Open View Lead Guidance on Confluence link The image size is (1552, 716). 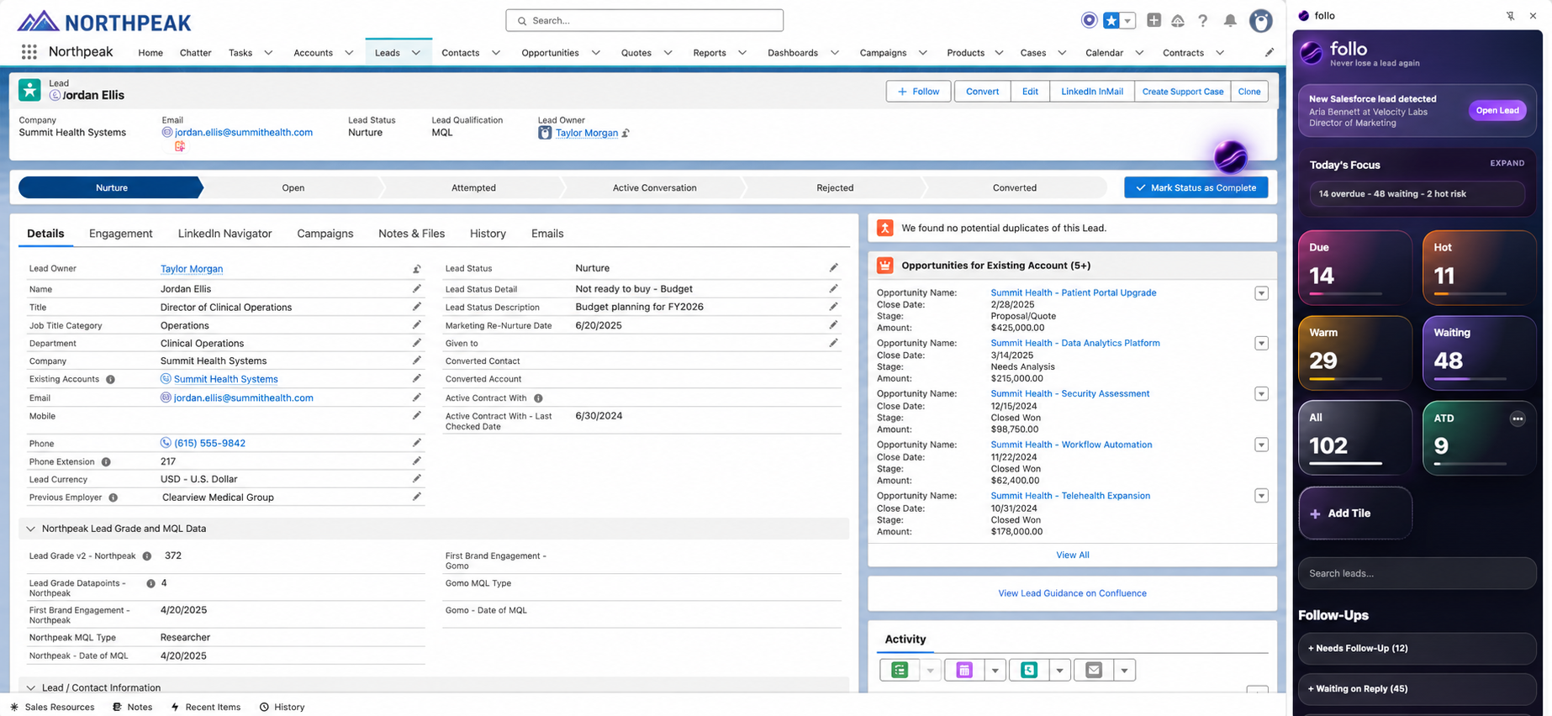pyautogui.click(x=1072, y=593)
